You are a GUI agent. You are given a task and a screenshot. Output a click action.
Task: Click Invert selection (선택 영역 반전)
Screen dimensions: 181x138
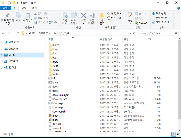point(162,22)
